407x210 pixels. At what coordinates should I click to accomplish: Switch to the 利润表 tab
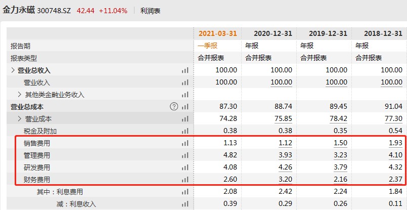pyautogui.click(x=150, y=11)
